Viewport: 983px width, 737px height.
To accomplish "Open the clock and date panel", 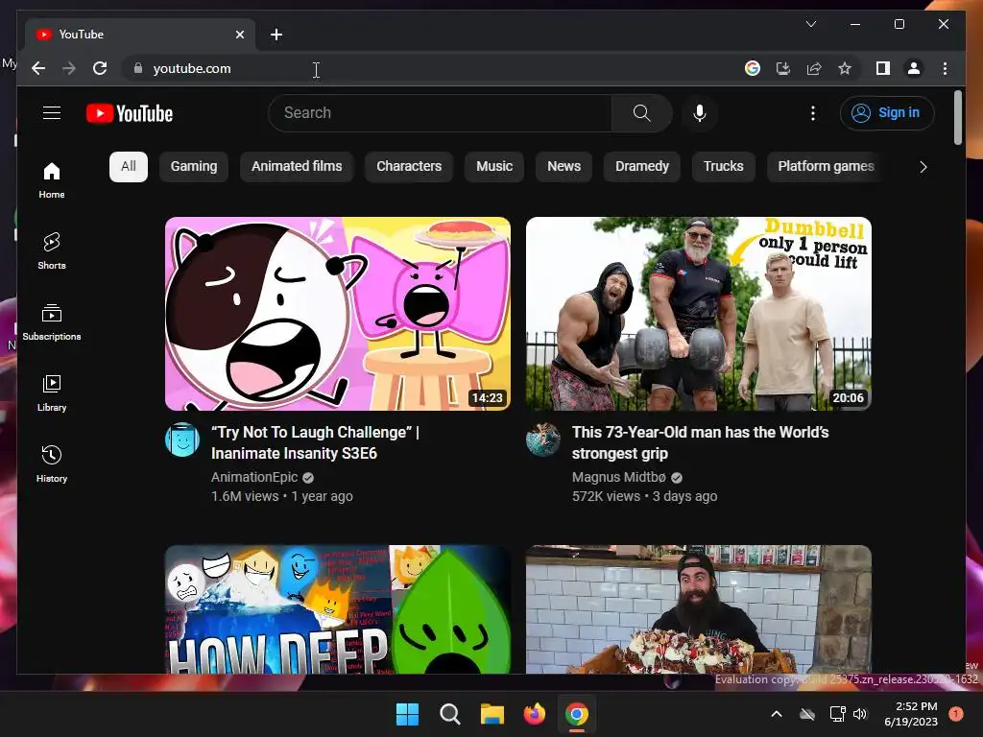I will 911,714.
